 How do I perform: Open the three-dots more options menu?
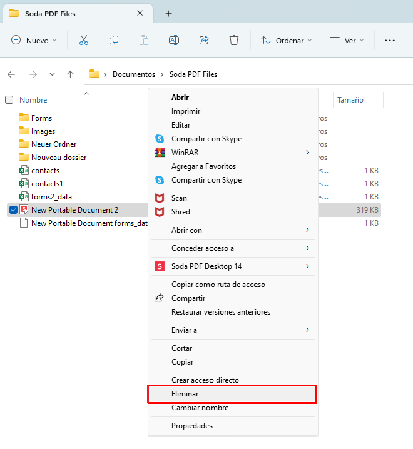(390, 41)
